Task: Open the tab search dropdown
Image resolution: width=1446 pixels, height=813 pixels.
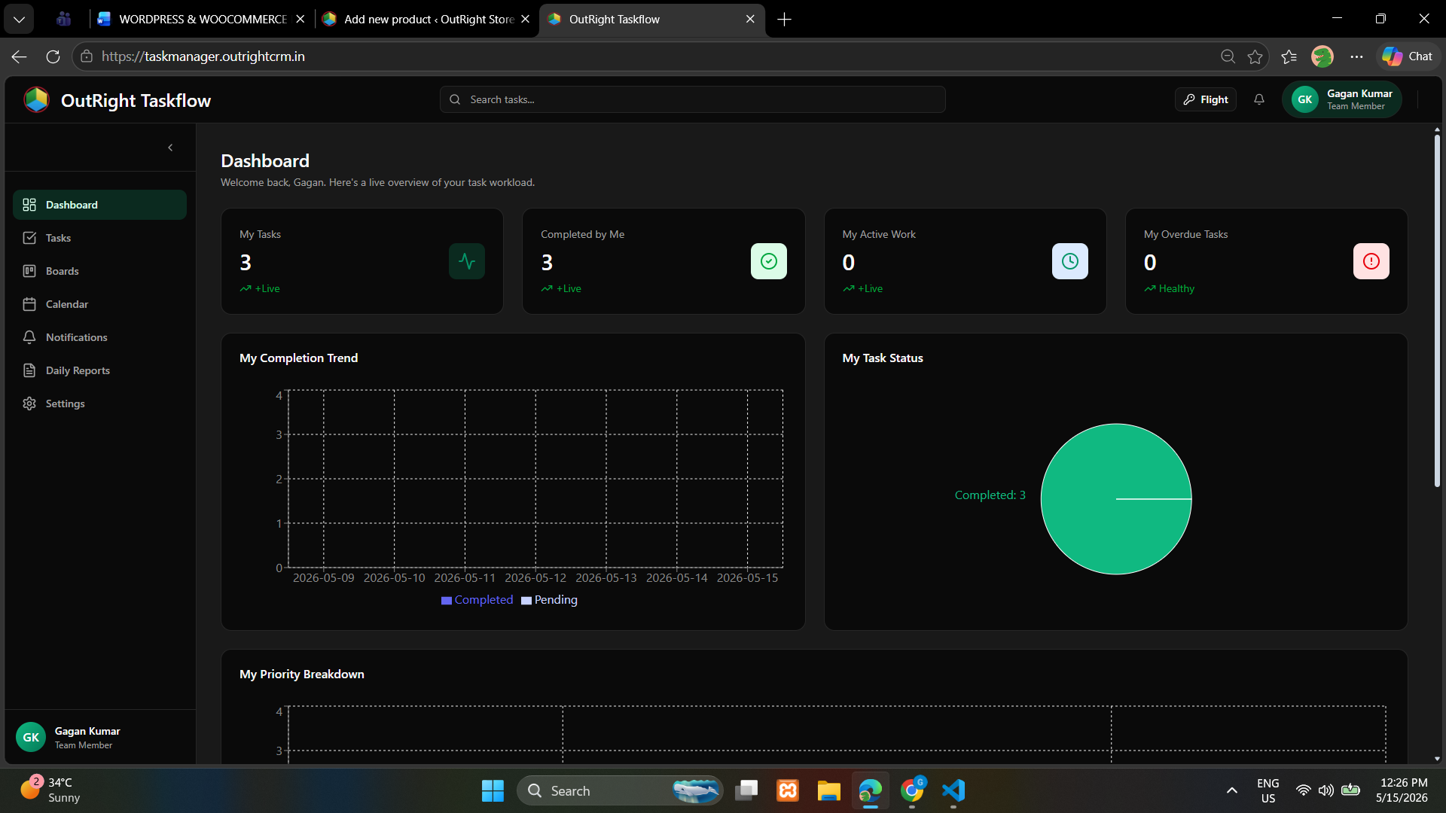Action: pos(19,19)
